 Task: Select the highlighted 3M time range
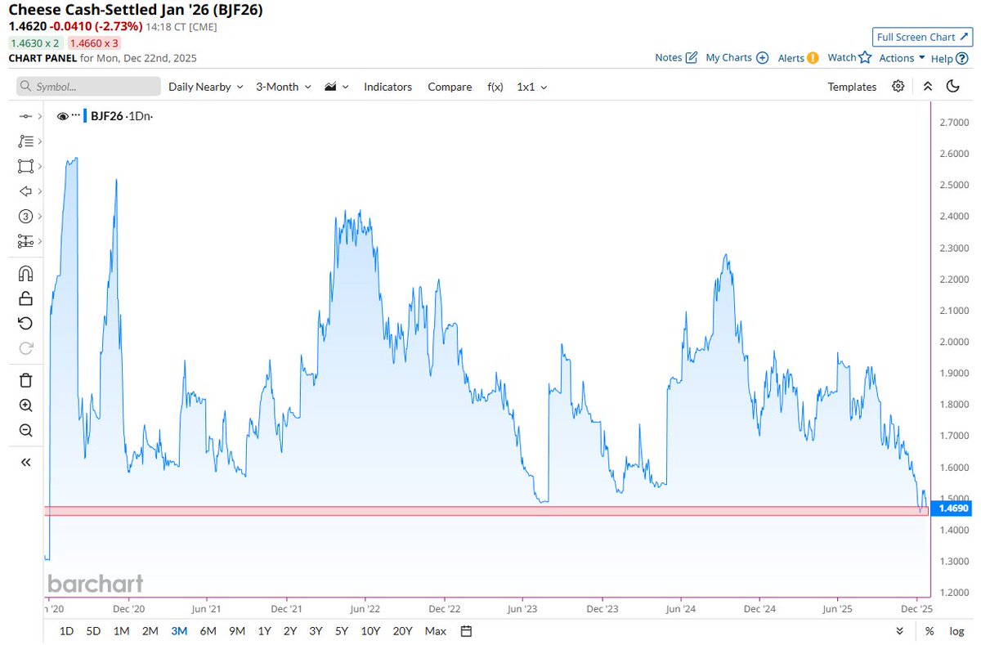pyautogui.click(x=179, y=631)
